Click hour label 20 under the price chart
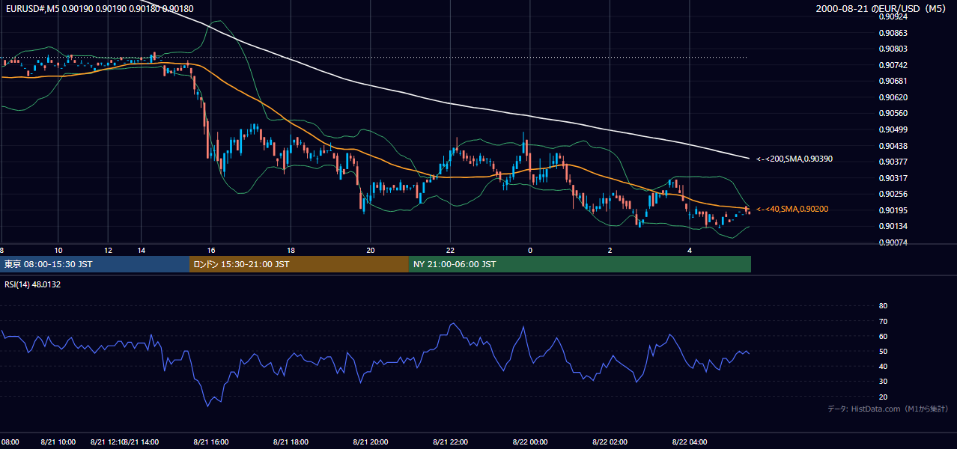This screenshot has width=957, height=449. (x=370, y=250)
